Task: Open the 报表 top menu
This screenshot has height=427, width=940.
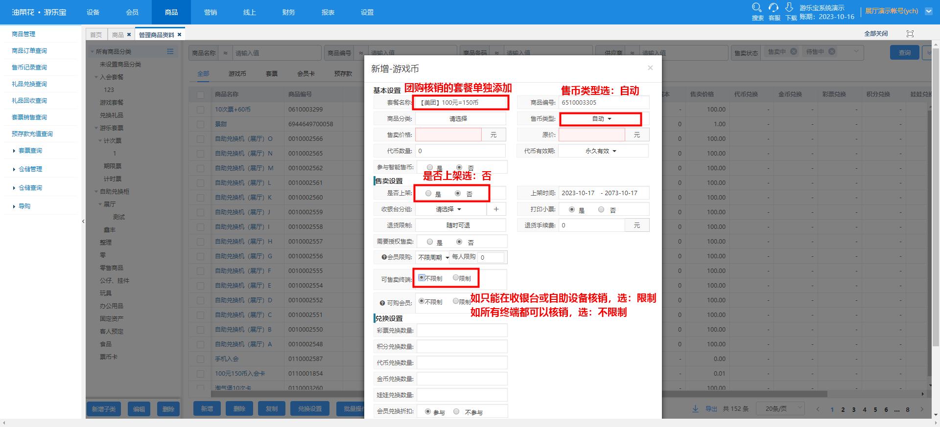Action: (328, 12)
